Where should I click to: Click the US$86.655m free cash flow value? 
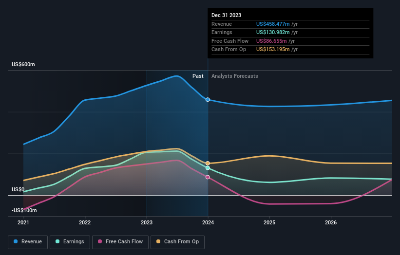[x=271, y=41]
